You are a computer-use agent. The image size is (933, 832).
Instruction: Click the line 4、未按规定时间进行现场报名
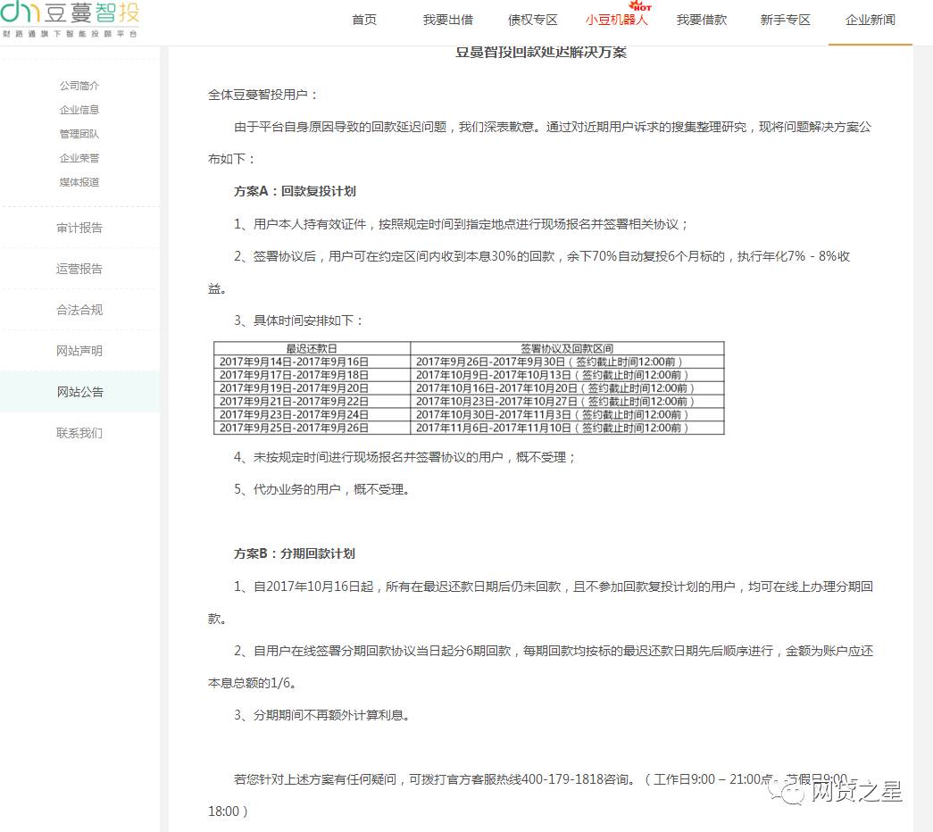pos(404,457)
